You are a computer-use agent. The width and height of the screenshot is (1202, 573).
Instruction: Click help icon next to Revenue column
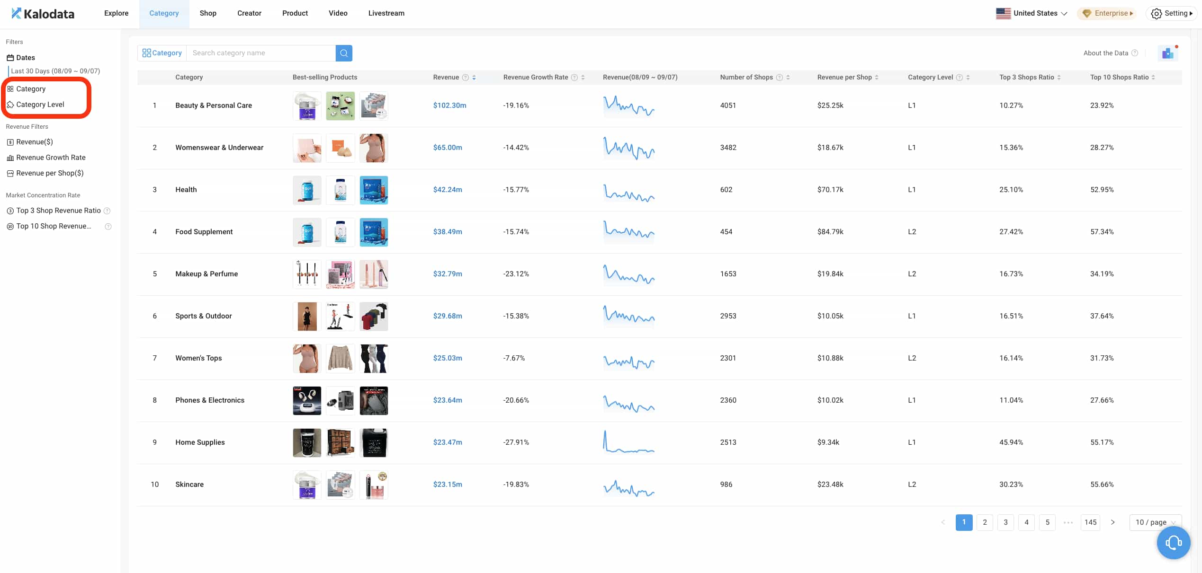tap(466, 78)
